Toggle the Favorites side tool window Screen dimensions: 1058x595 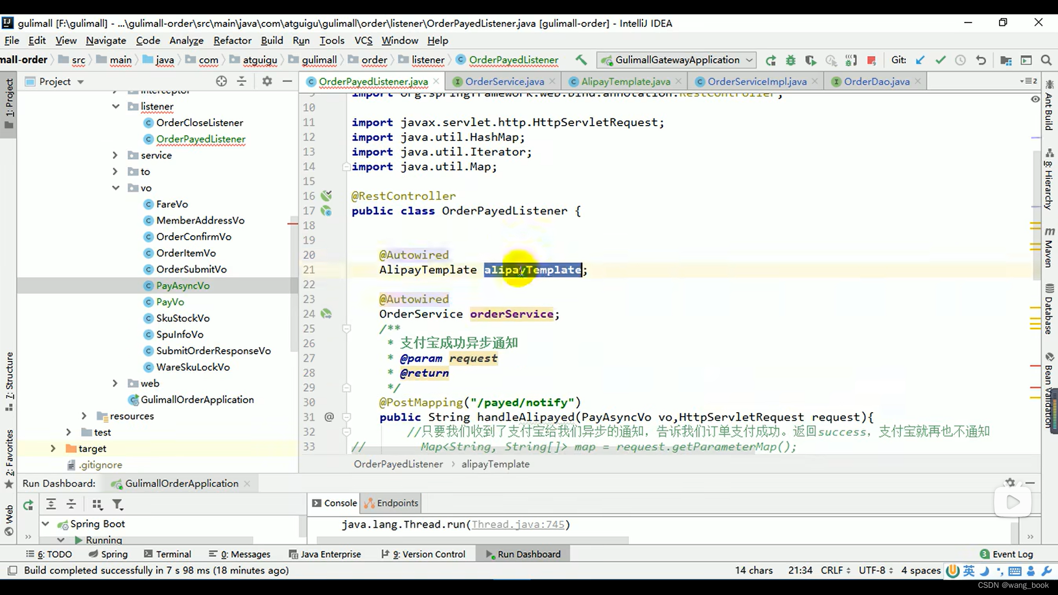pos(9,458)
